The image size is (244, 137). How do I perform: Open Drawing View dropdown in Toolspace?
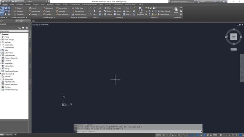pos(14,31)
